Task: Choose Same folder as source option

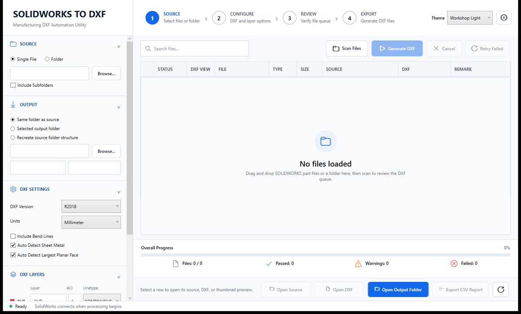Action: (12, 119)
